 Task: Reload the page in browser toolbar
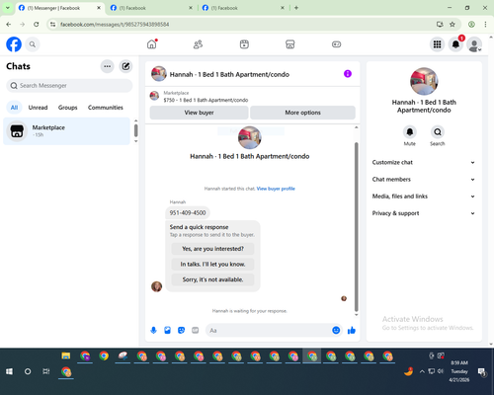[x=37, y=24]
